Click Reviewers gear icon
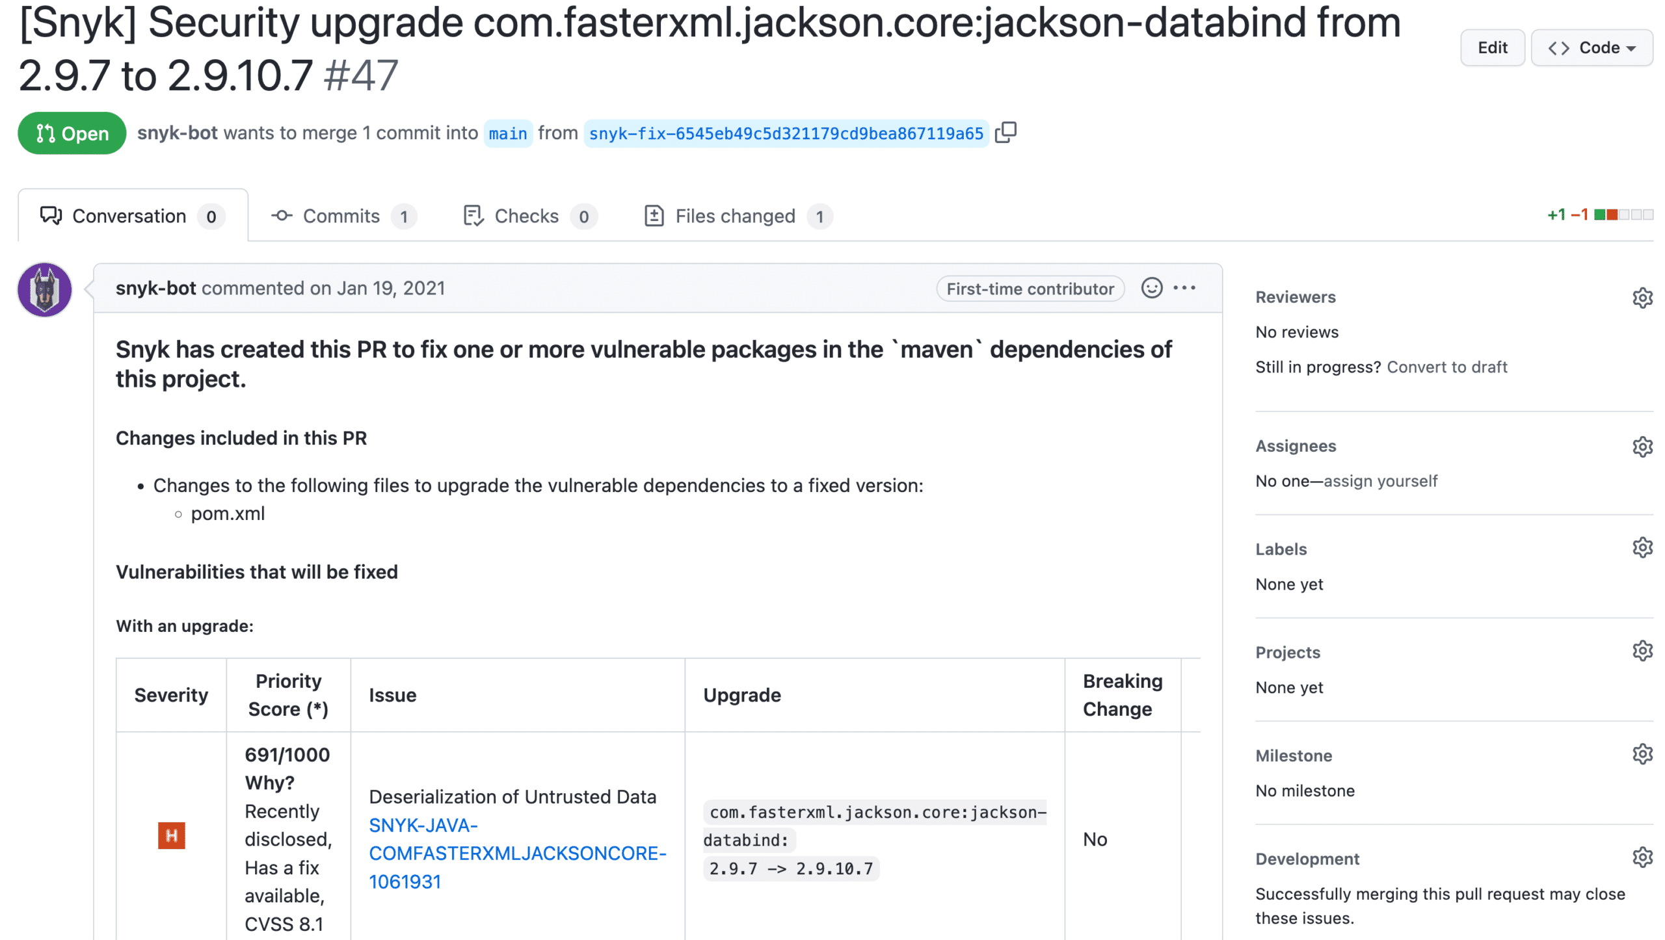1665x940 pixels. pos(1642,298)
